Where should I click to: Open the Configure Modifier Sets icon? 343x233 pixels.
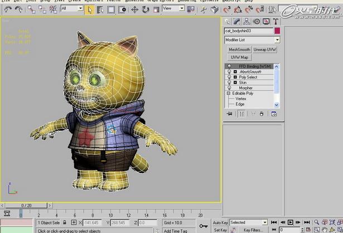(274, 114)
